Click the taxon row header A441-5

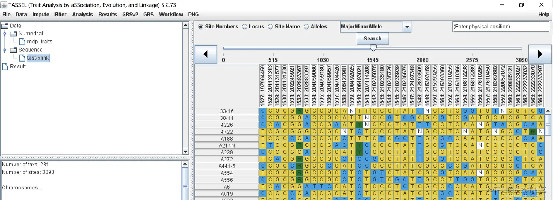(227, 166)
